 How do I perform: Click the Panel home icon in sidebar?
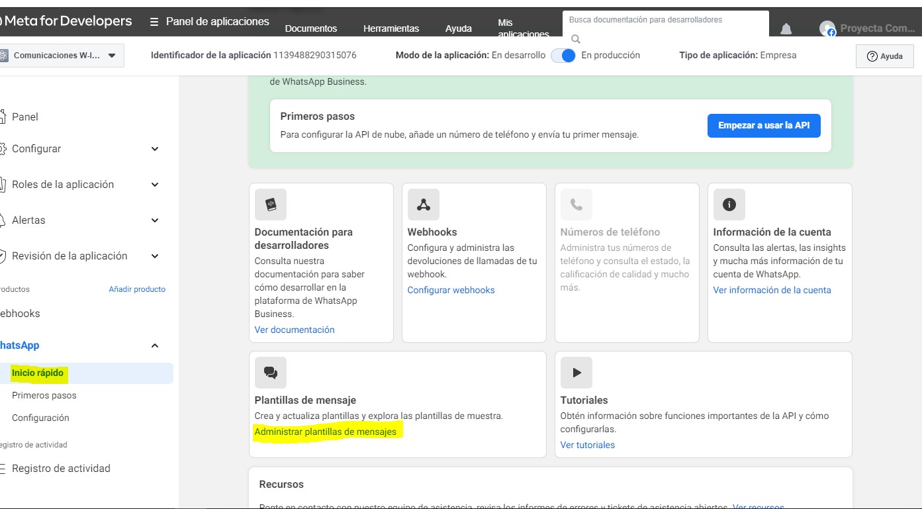pyautogui.click(x=2, y=116)
